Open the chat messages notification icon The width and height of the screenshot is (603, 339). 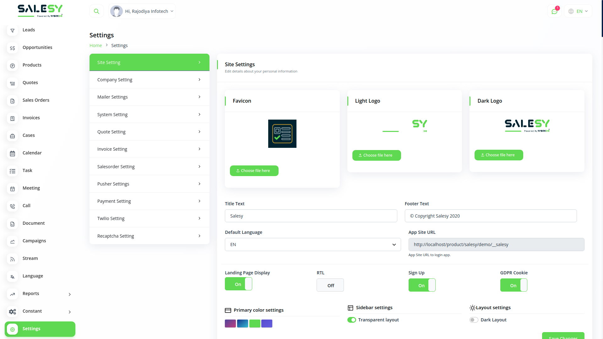coord(554,11)
